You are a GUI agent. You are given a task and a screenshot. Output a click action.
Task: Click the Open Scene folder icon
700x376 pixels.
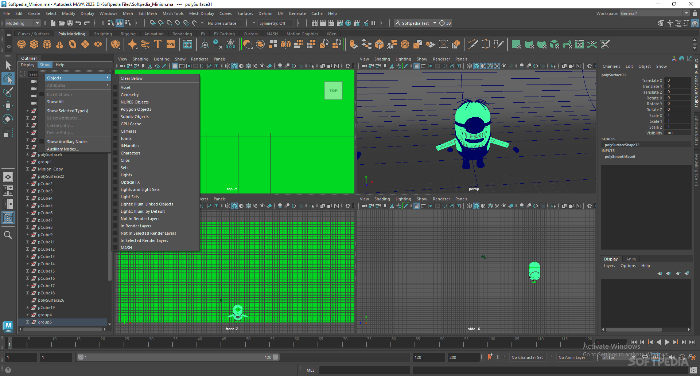pyautogui.click(x=62, y=23)
